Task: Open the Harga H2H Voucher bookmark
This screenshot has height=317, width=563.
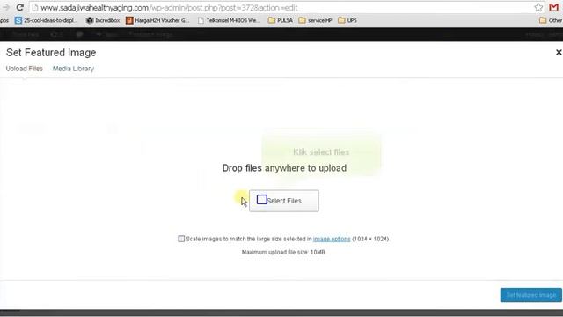Action: pyautogui.click(x=157, y=20)
